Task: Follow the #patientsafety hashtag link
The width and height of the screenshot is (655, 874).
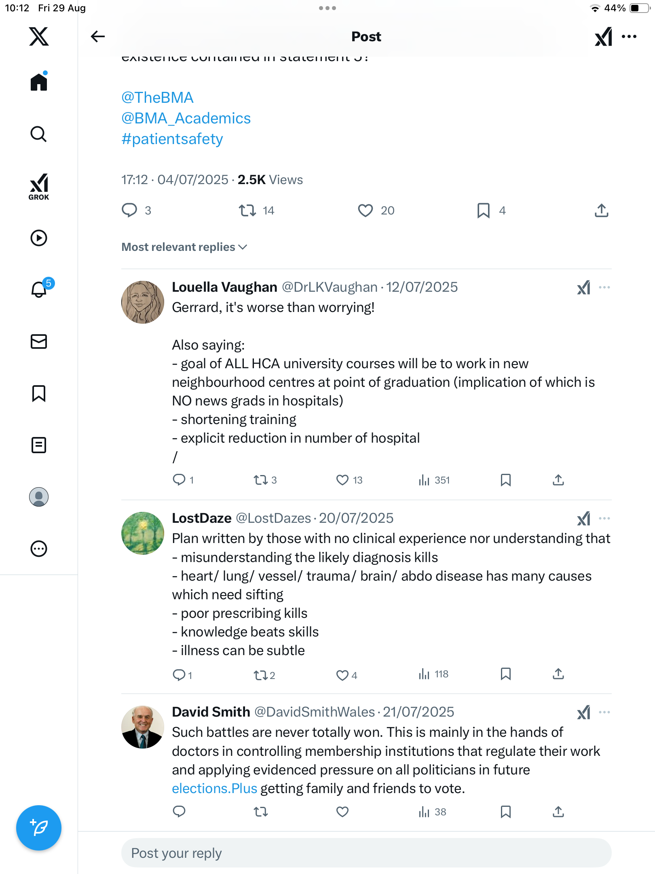Action: point(172,139)
